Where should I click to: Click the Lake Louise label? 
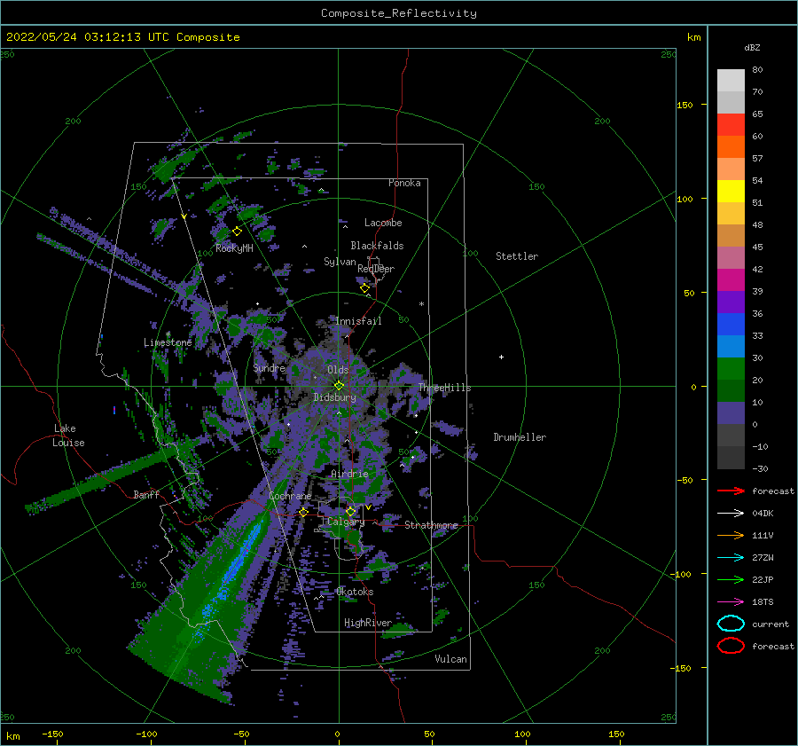point(68,436)
